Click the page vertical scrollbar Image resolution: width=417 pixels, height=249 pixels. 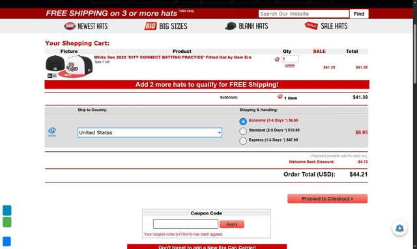(415, 54)
